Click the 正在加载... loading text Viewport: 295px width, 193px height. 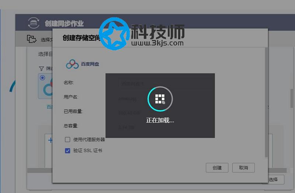click(x=160, y=120)
